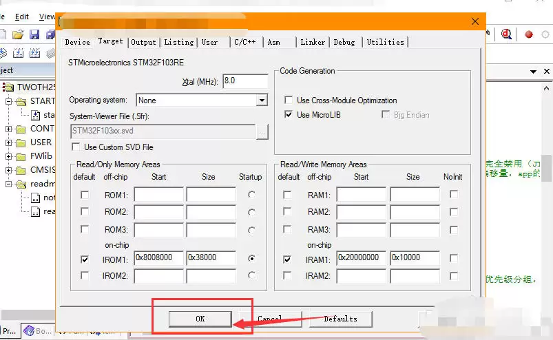Enable Use Cross-Module Optimization

tap(289, 100)
